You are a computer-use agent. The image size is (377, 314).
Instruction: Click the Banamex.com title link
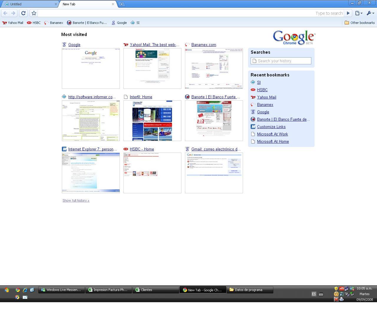[x=204, y=45]
